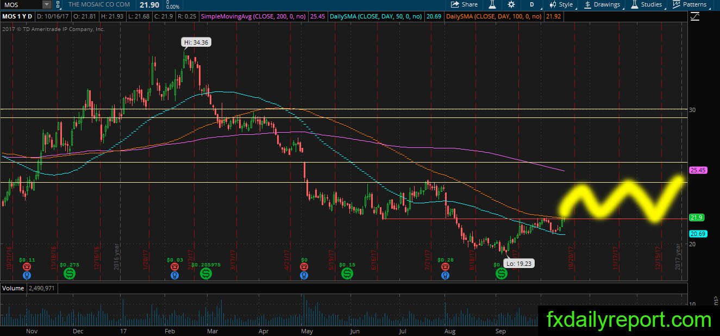The image size is (720, 336).
Task: Click the $0.205975 dividend dollar icon
Action: click(x=206, y=273)
